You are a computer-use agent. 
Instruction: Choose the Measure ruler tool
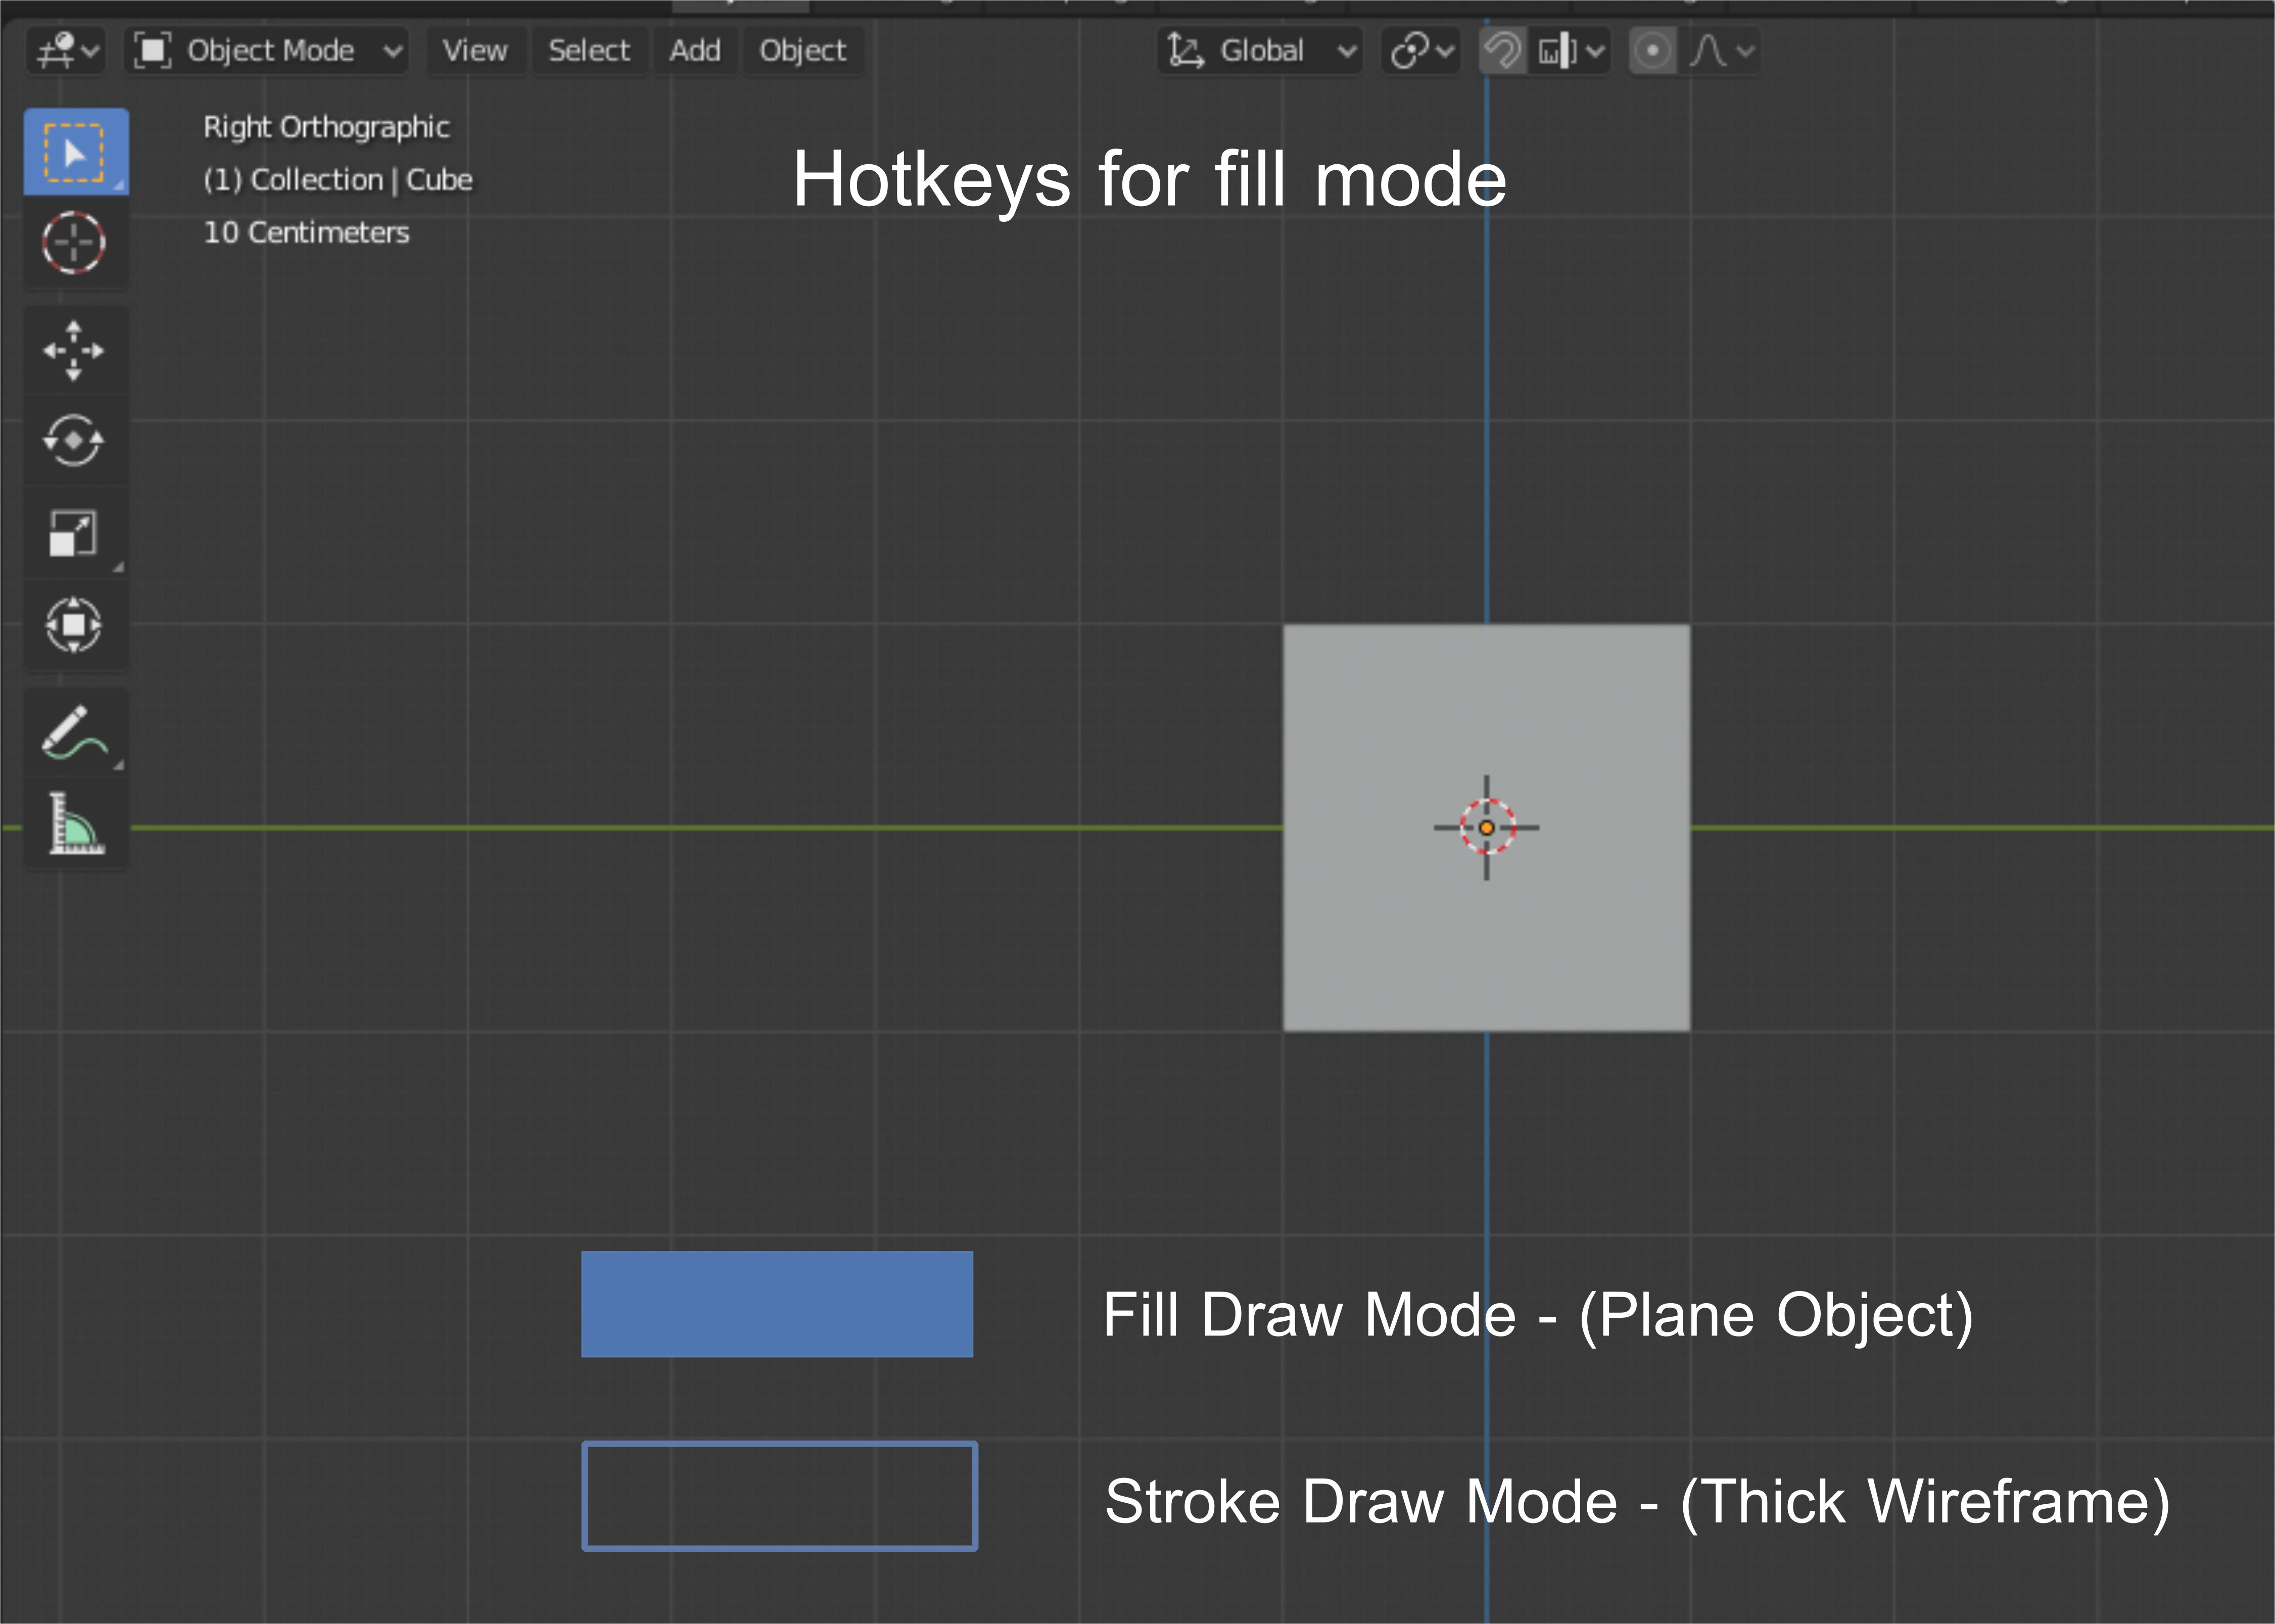coord(75,824)
